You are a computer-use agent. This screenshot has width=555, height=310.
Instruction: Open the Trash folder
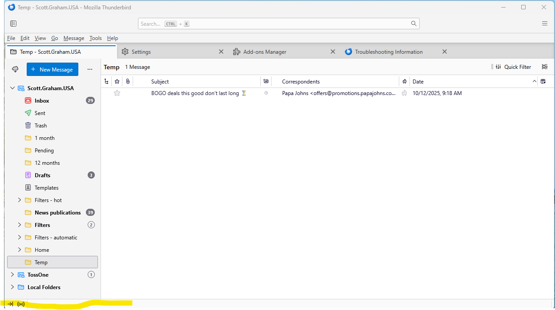click(x=53, y=126)
